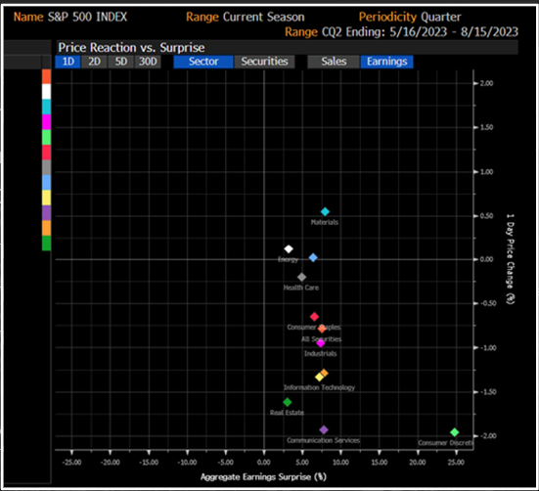Select the purple legend color swatch

click(46, 213)
